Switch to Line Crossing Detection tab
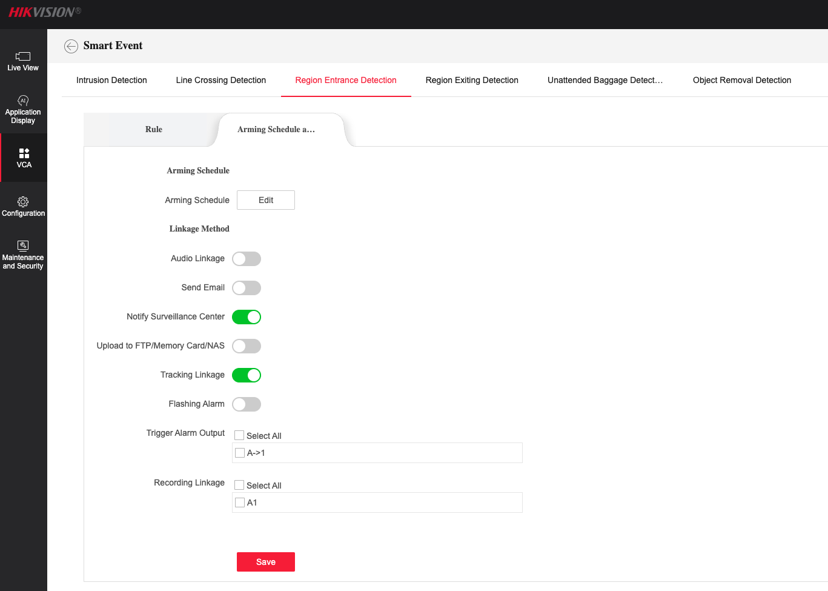 click(220, 80)
